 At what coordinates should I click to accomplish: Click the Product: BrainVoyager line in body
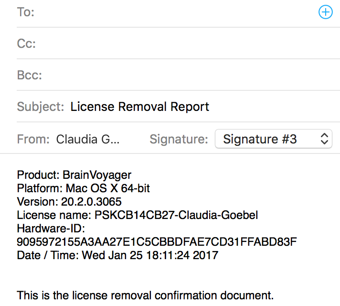coord(74,175)
